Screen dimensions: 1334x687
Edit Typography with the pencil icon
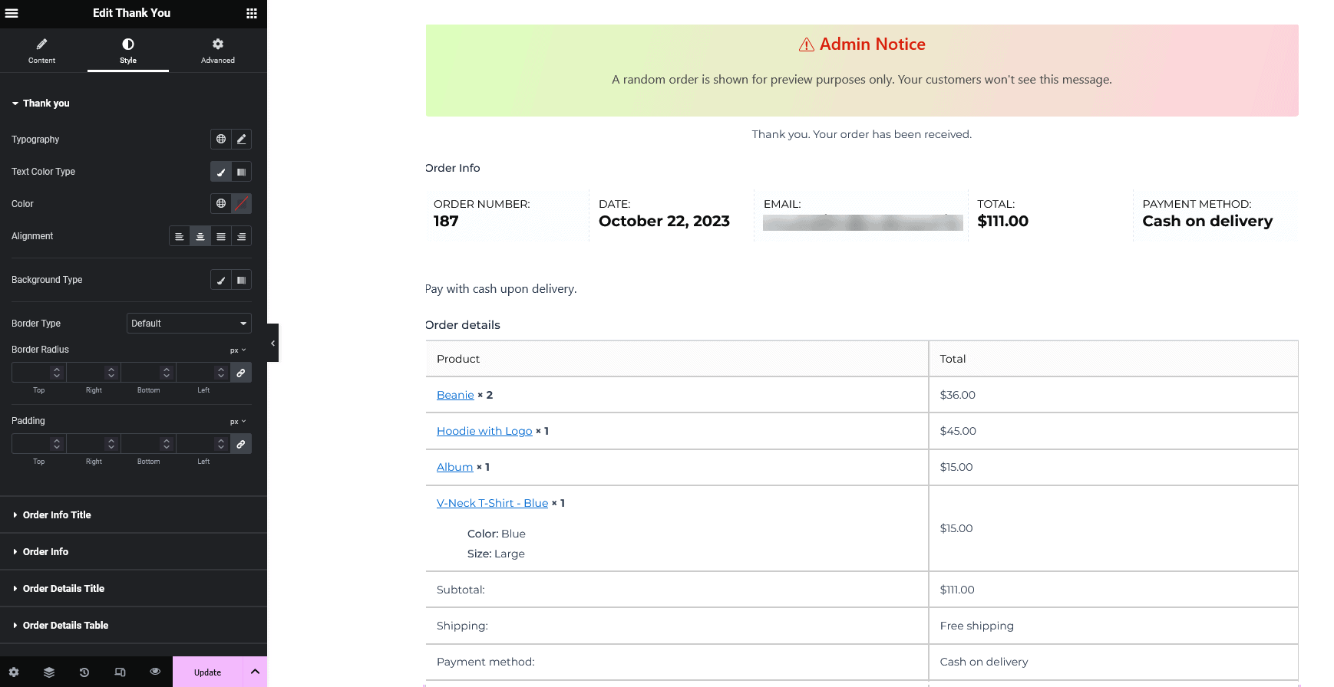[242, 139]
